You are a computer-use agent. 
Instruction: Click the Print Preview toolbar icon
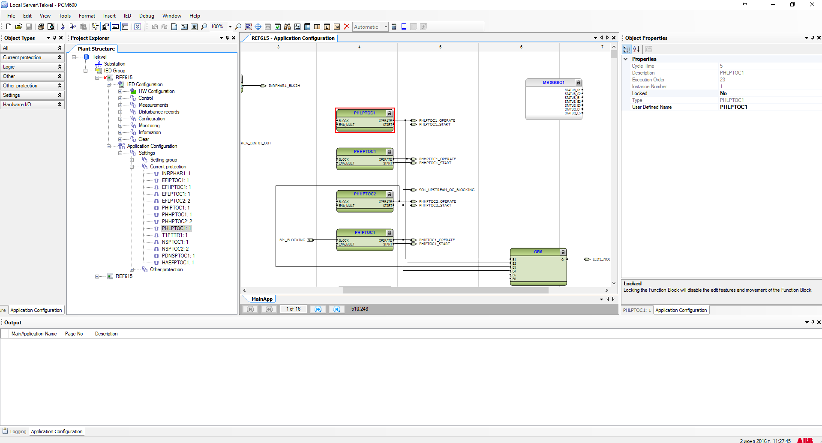click(x=51, y=27)
